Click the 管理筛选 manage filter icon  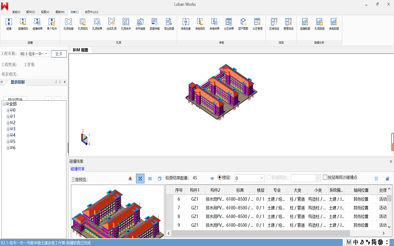point(289,24)
